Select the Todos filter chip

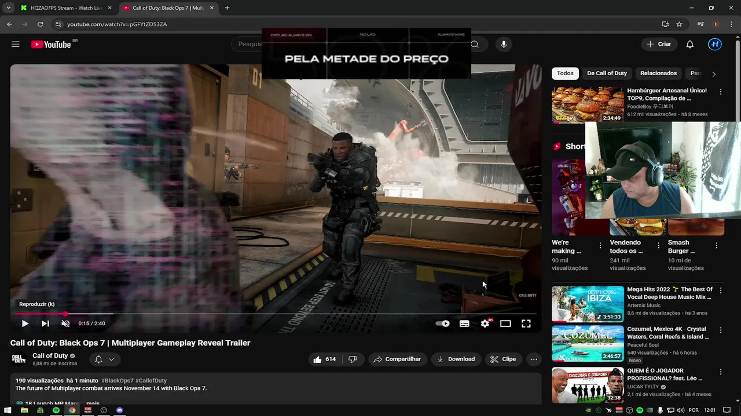[x=565, y=73]
